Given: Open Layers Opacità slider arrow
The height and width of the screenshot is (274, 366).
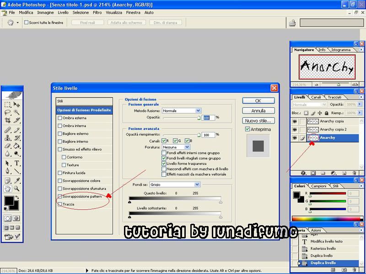Looking at the screenshot, I should pos(360,105).
